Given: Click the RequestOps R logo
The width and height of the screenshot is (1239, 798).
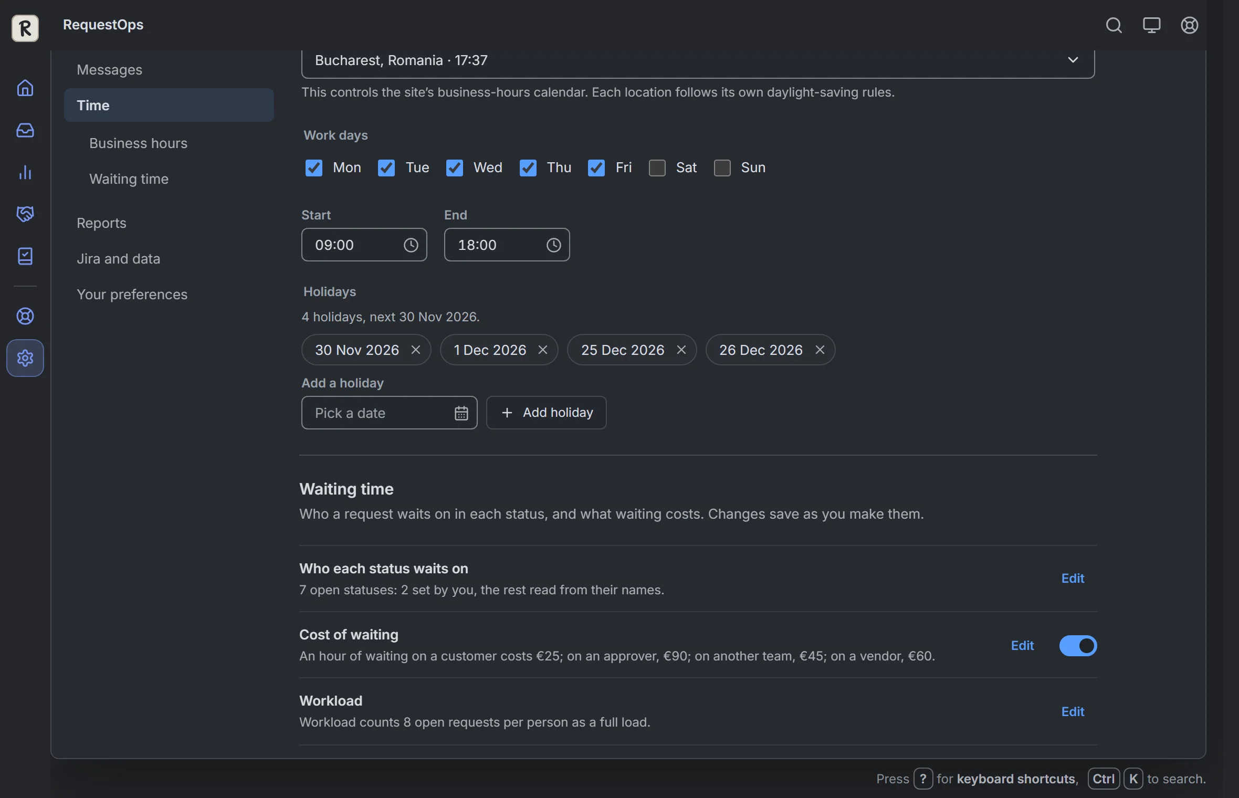Looking at the screenshot, I should pos(25,27).
